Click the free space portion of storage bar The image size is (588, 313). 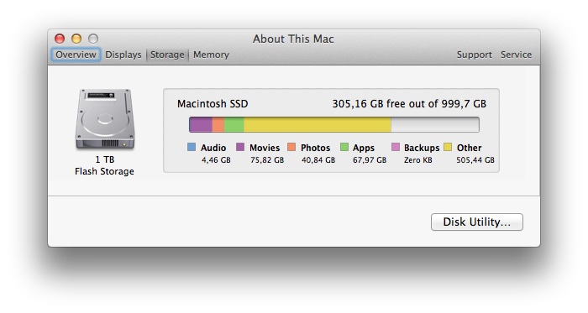[x=435, y=125]
